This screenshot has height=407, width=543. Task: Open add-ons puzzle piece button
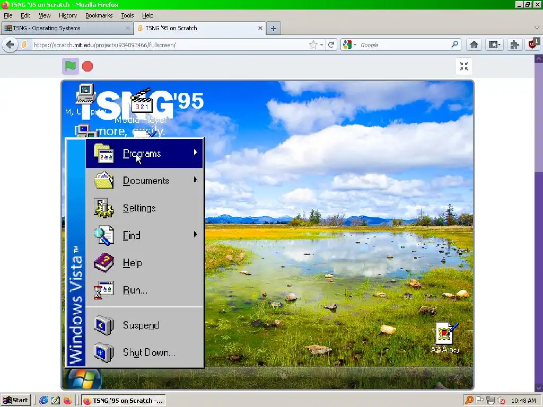(x=514, y=45)
